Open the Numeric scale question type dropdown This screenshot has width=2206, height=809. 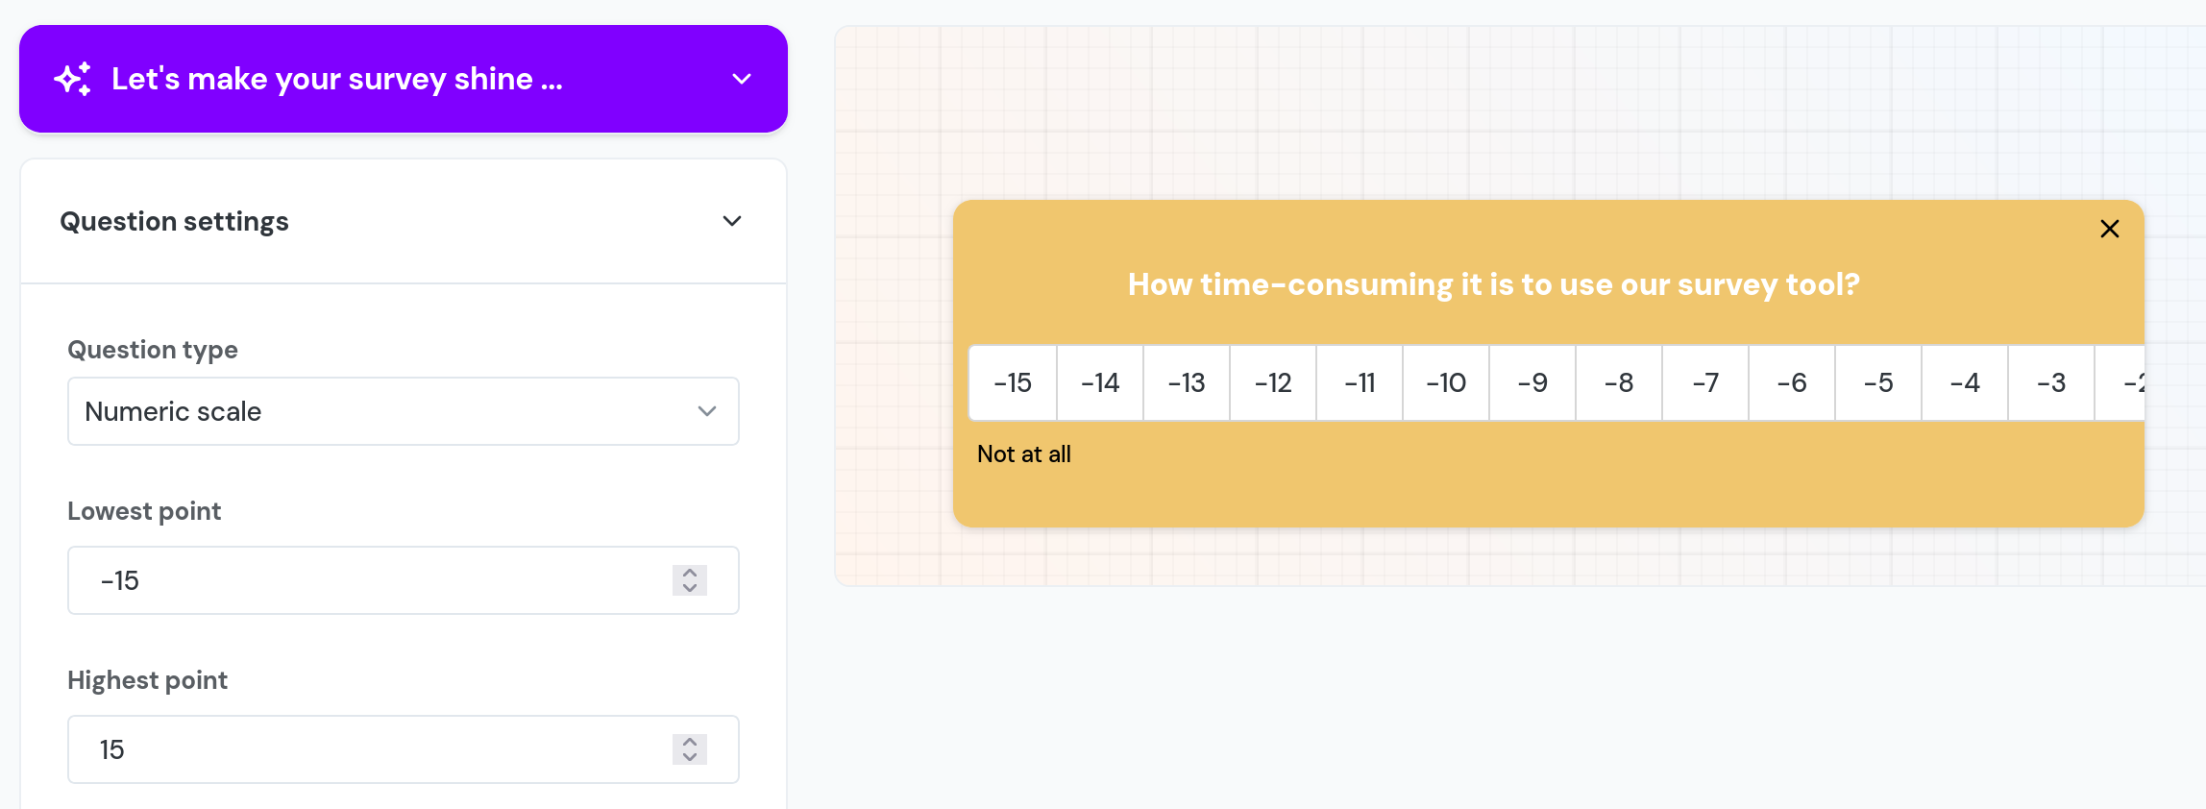(403, 411)
